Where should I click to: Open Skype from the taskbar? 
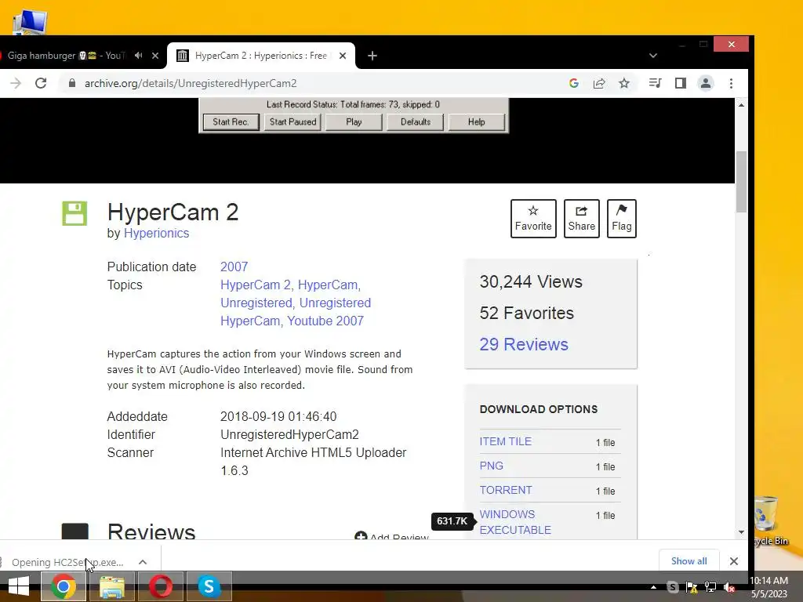(209, 586)
